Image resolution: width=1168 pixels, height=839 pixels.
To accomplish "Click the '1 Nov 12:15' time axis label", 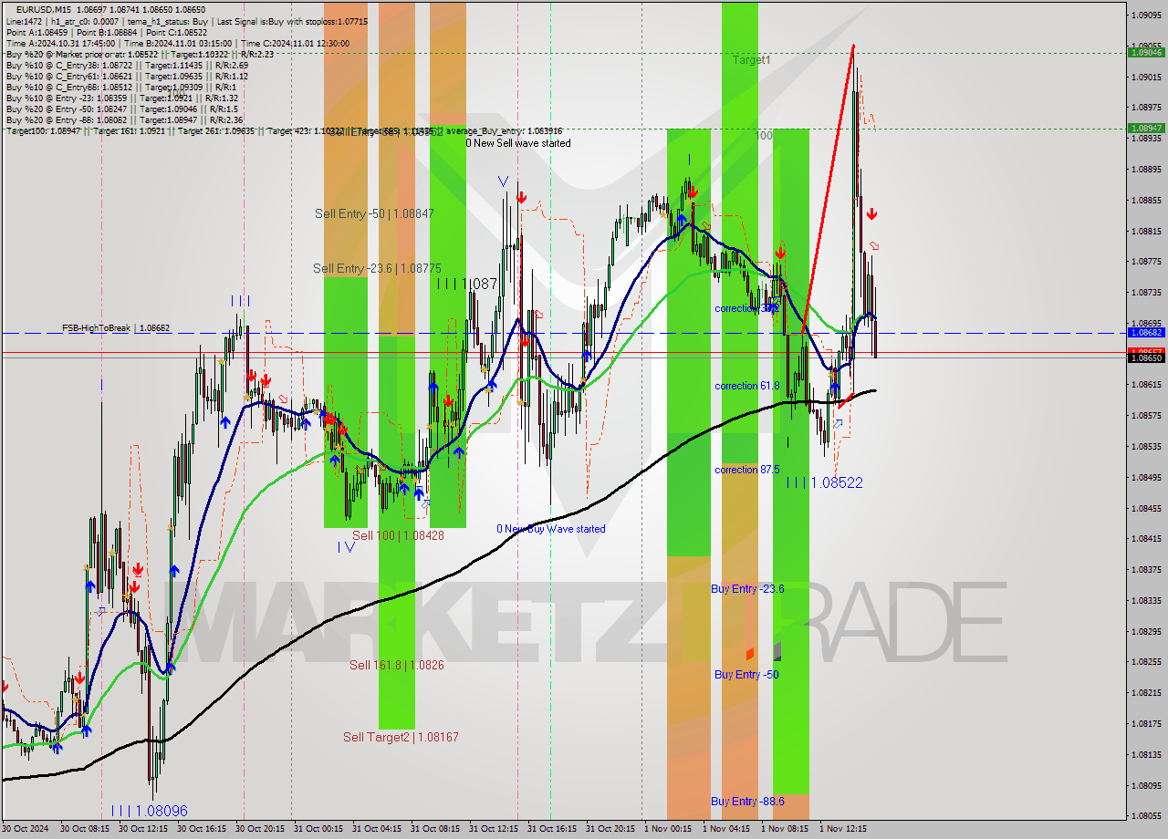I will 842,829.
